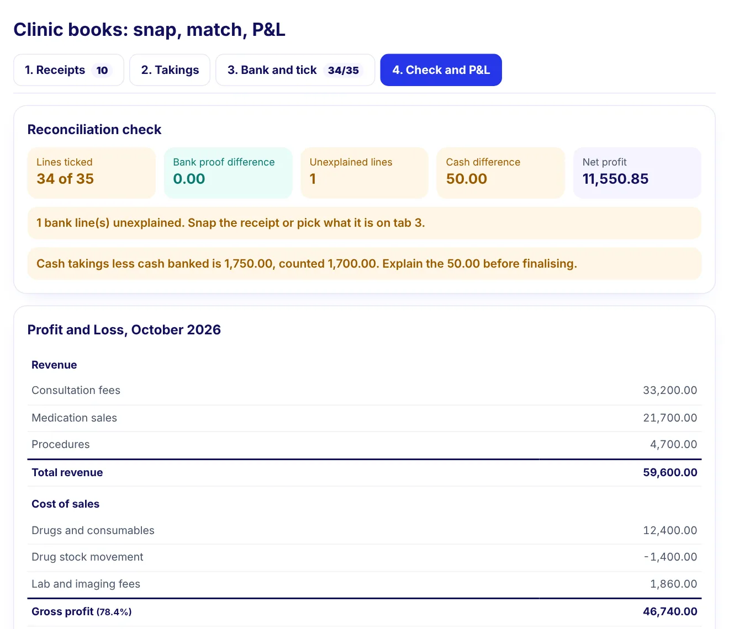Image resolution: width=729 pixels, height=629 pixels.
Task: Click the cash takings difference warning
Action: pos(364,264)
